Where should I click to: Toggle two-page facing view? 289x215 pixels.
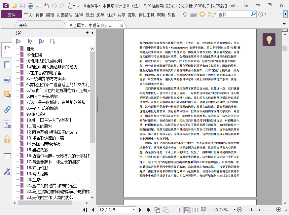[x=195, y=210]
